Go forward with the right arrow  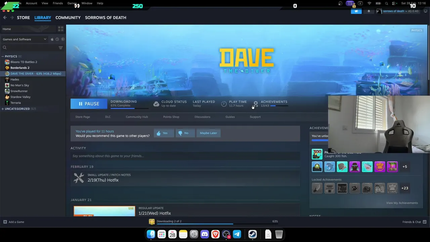tap(12, 17)
